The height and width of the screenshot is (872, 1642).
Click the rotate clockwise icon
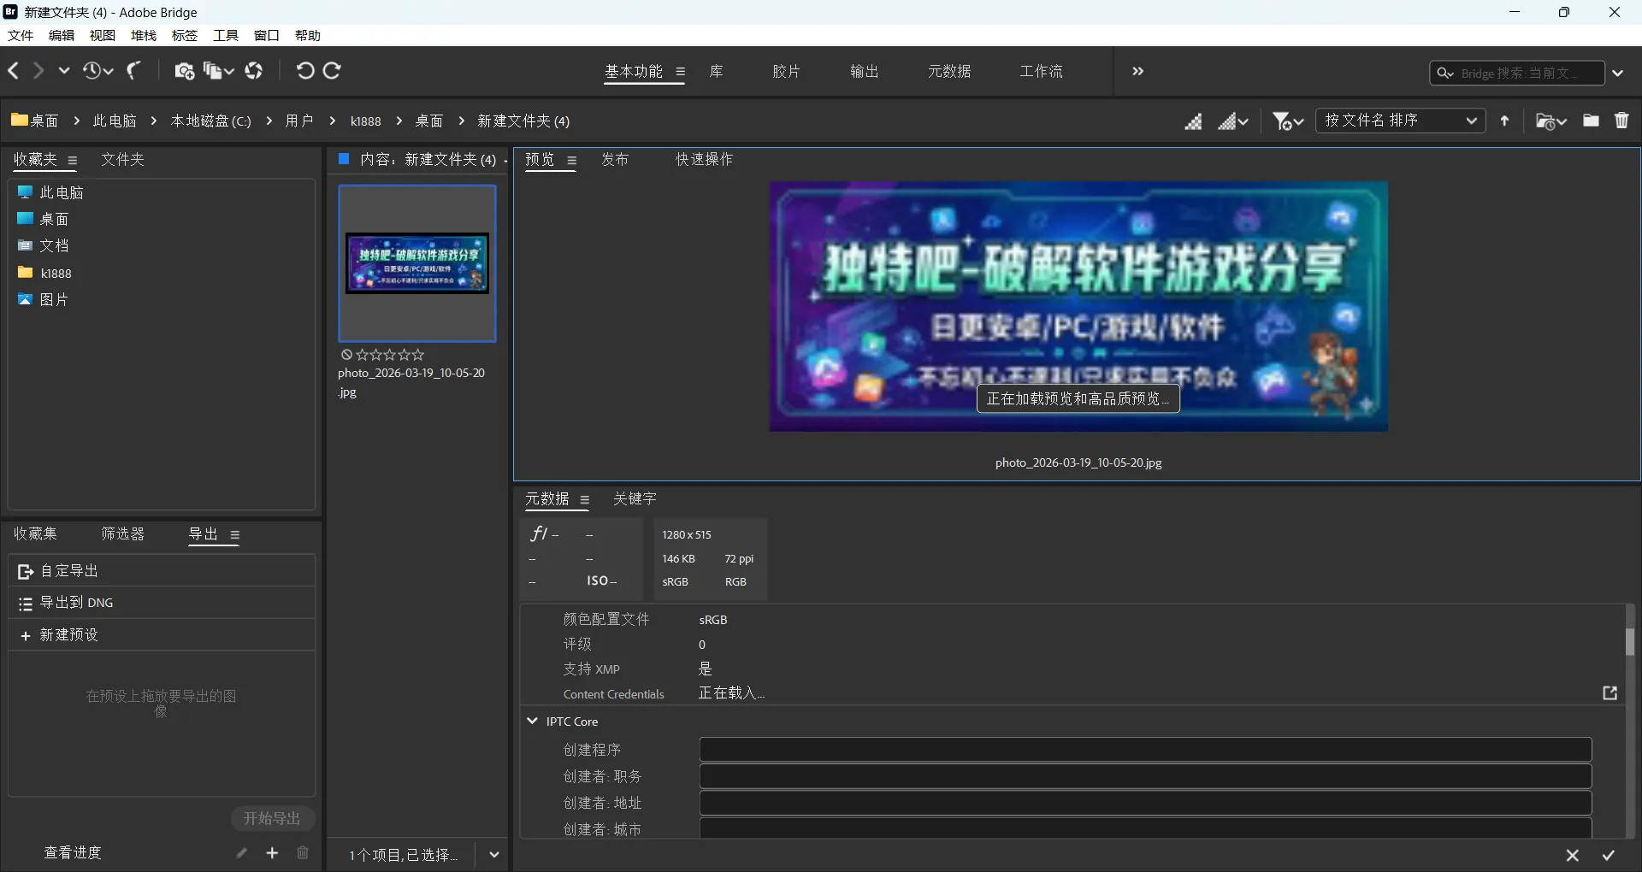[x=332, y=71]
